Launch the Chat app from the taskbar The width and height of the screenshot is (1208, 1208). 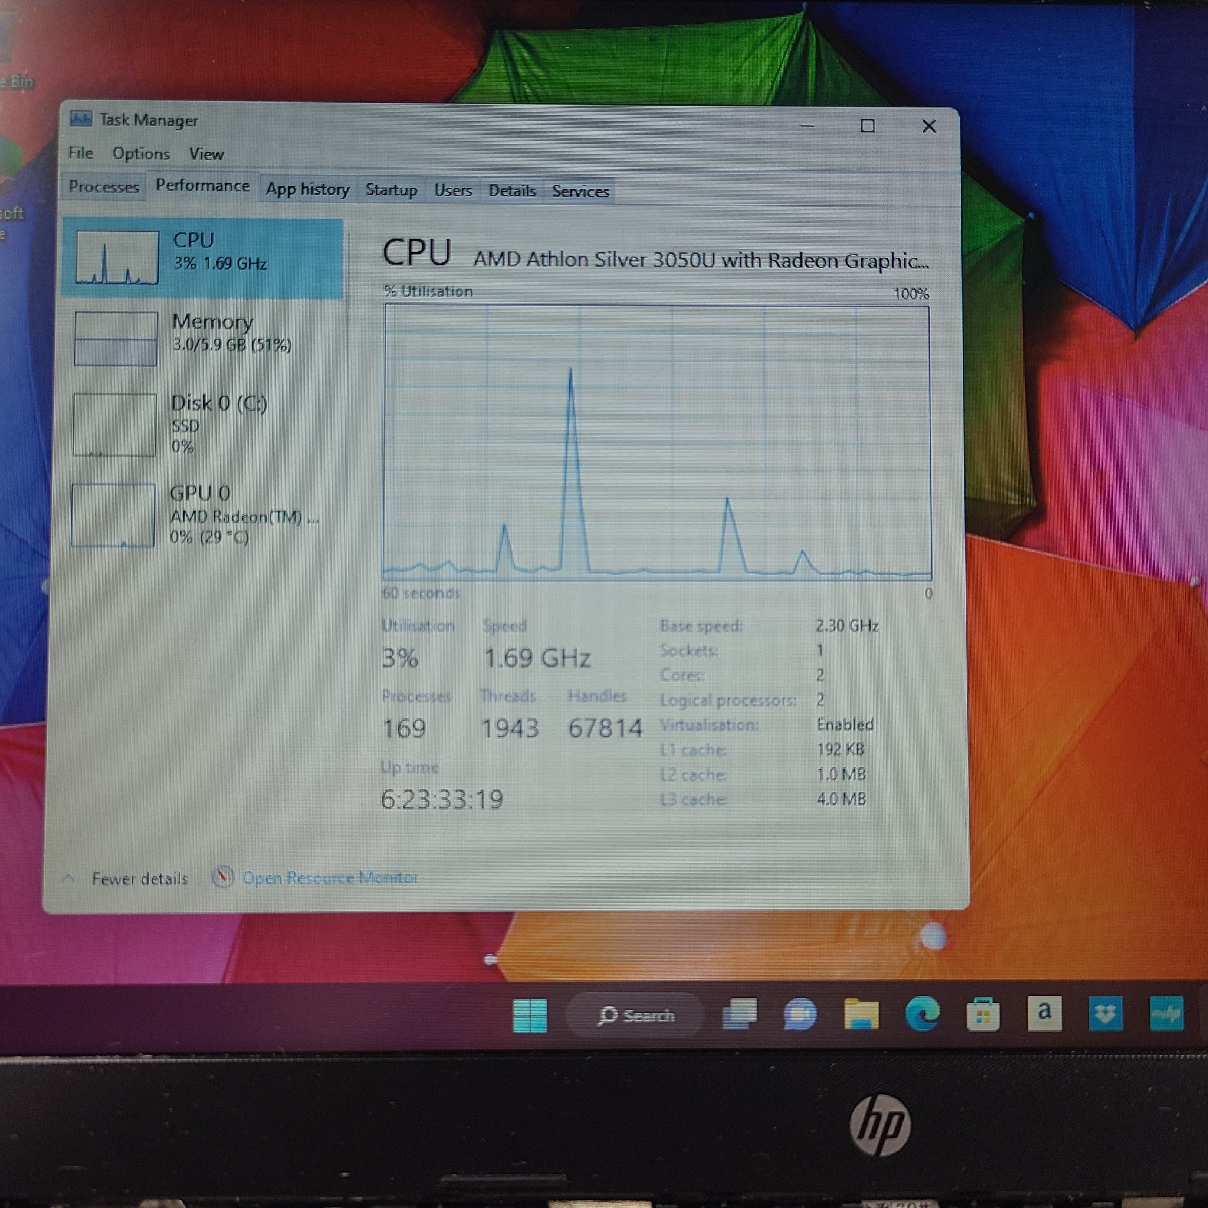pos(800,1014)
